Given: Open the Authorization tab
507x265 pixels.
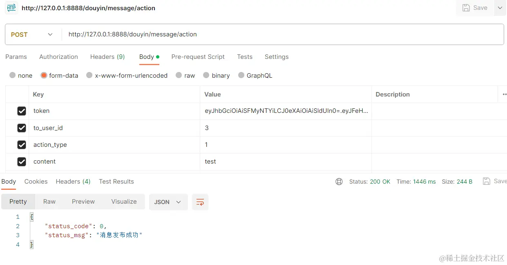Looking at the screenshot, I should pyautogui.click(x=58, y=57).
